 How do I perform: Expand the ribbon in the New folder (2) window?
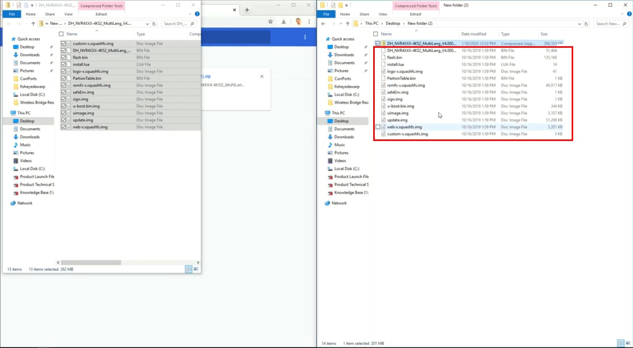[x=623, y=14]
